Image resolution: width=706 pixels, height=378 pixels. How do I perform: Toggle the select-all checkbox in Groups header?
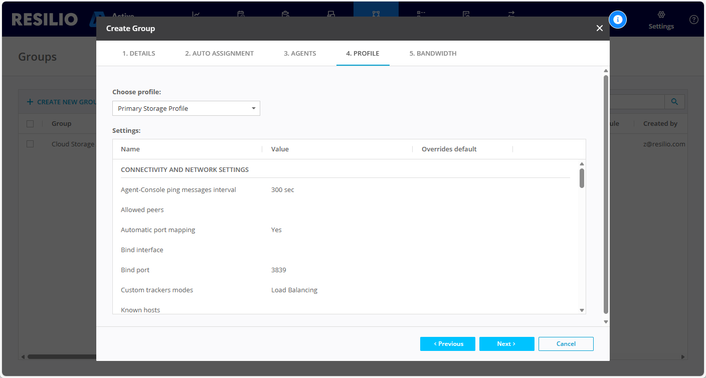pos(30,124)
